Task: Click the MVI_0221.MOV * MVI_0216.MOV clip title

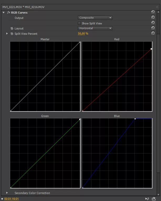Action: click(x=23, y=7)
